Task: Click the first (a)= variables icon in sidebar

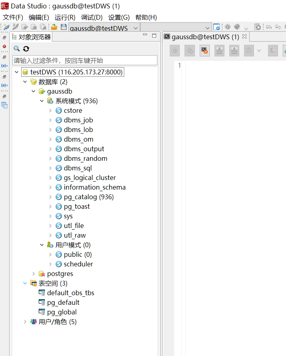Action: pyautogui.click(x=4, y=66)
